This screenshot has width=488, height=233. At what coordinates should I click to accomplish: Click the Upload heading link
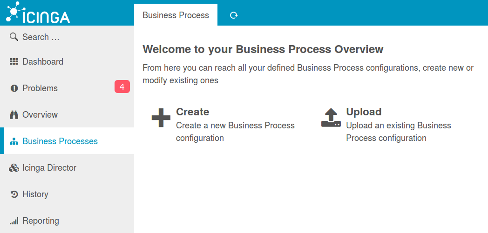(x=364, y=112)
